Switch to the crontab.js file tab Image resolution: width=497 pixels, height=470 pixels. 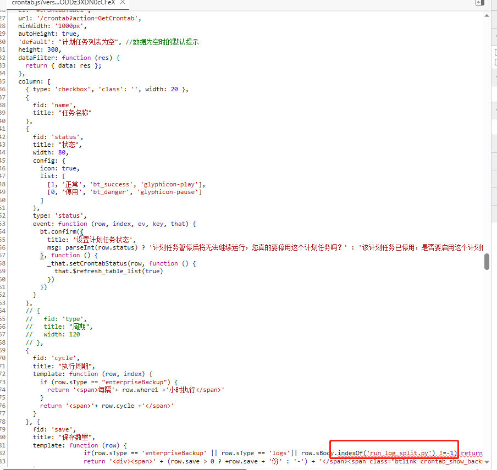pos(60,3)
